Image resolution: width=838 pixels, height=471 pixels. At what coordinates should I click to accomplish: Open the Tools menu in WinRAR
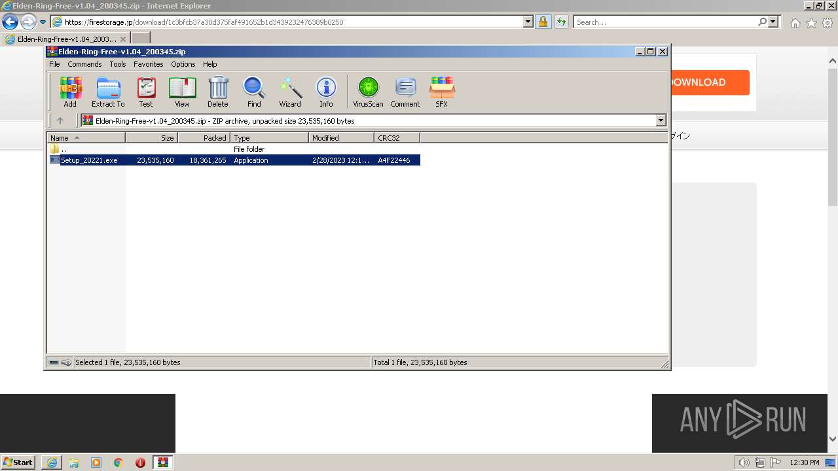118,64
